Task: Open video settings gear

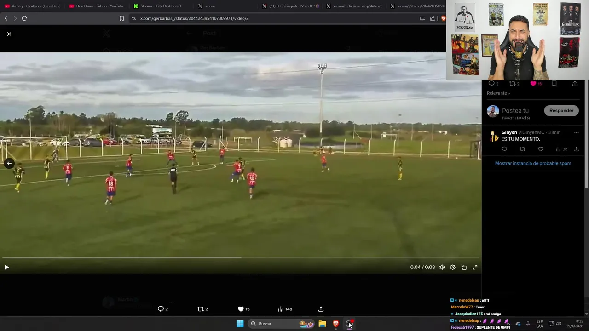Action: tap(453, 267)
